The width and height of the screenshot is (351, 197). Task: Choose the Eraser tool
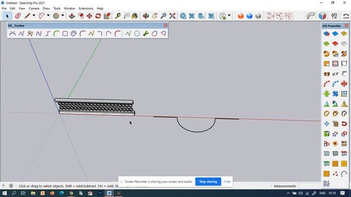coord(18,16)
